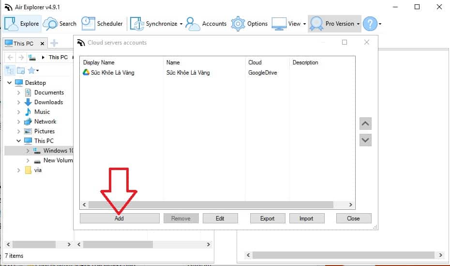Viewport: 450px width, 266px height.
Task: Collapse the This PC tree node
Action: [19, 141]
